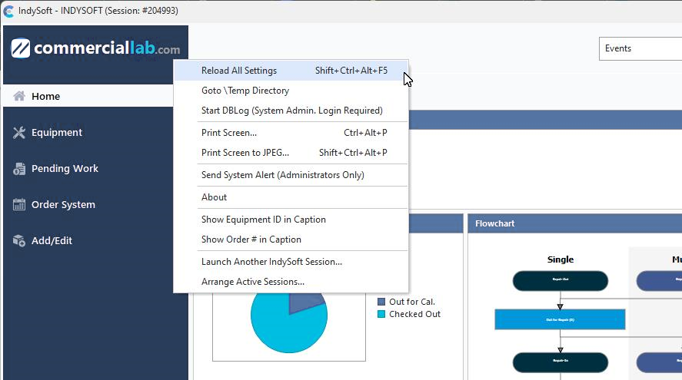Click the bottom dark flowchart node under Single
The image size is (682, 380).
tap(561, 362)
